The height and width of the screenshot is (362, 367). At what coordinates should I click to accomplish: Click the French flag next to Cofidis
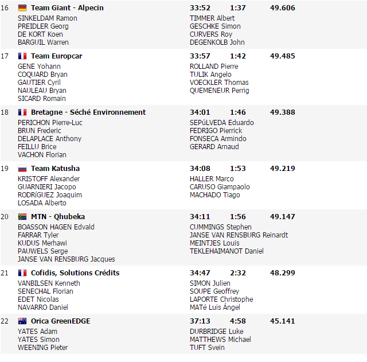pyautogui.click(x=22, y=273)
